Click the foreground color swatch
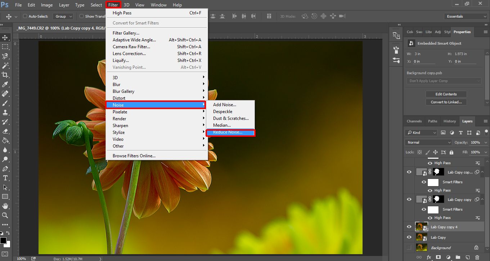The image size is (490, 261). point(3,240)
